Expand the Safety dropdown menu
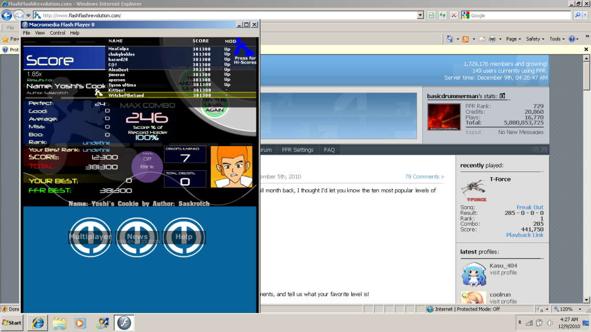Viewport: 591px width, 332px height. coord(535,39)
